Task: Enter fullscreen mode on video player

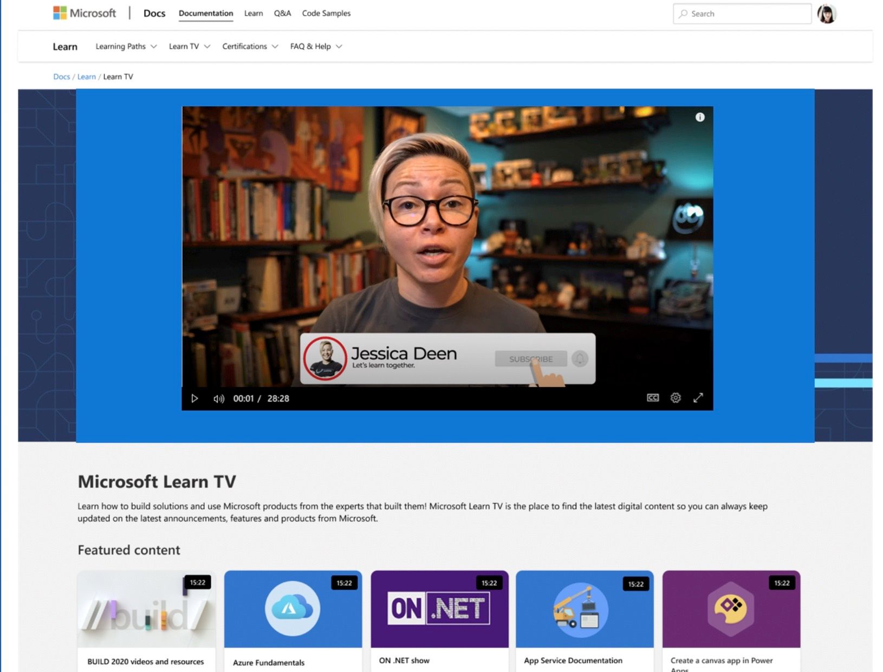Action: 698,398
